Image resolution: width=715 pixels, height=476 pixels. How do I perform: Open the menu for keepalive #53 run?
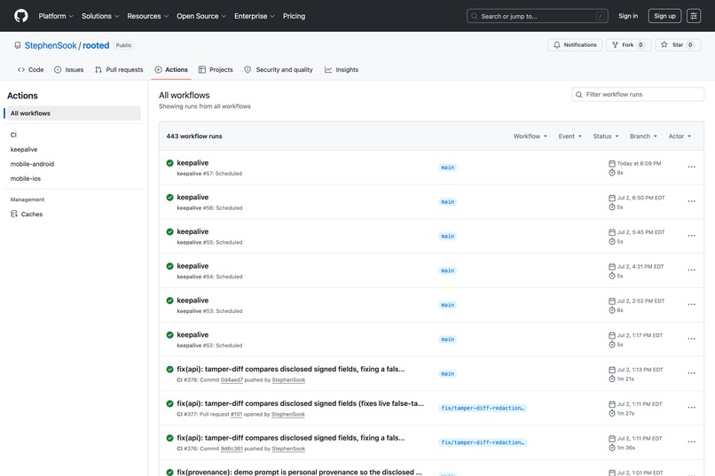691,304
